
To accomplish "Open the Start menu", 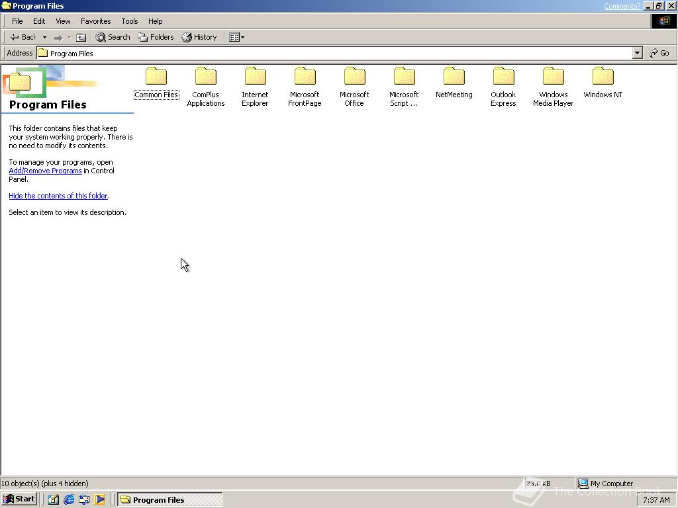I will click(19, 499).
